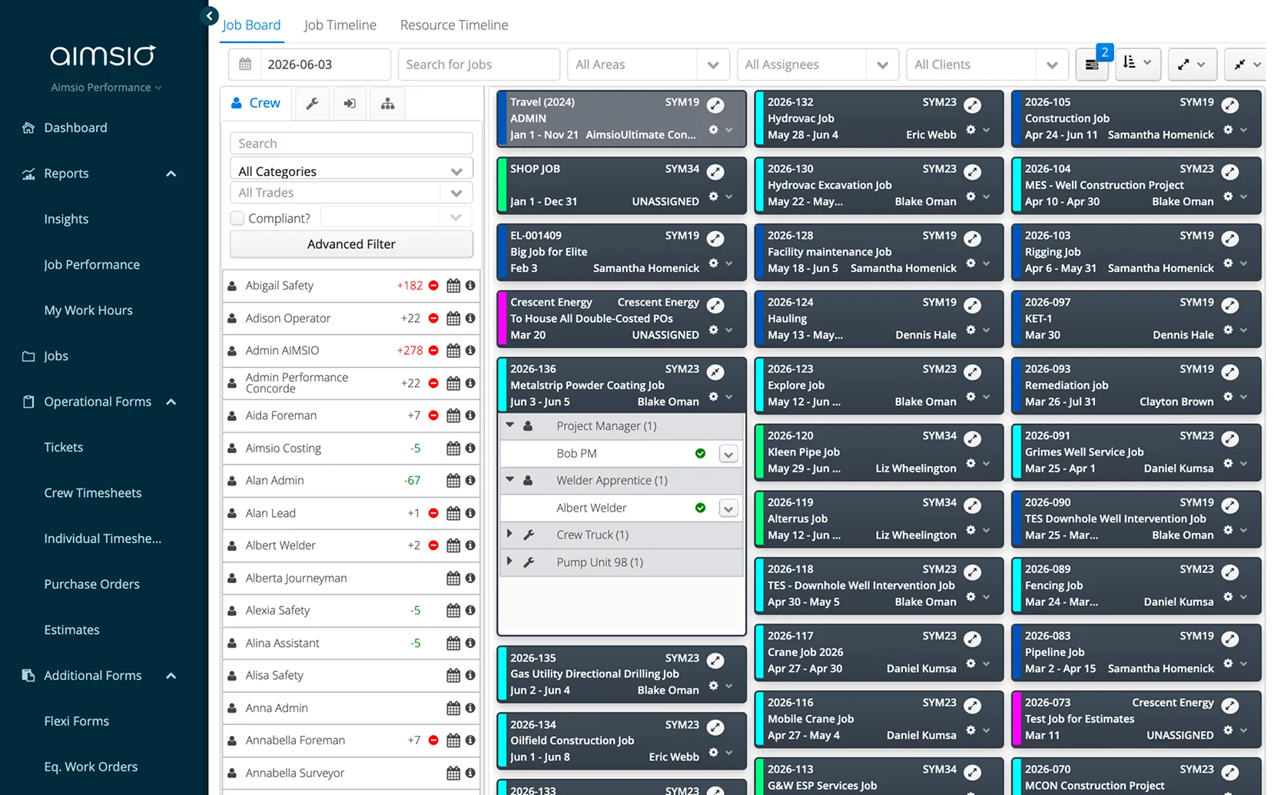Open the dropdown next to Bob PM
This screenshot has height=795, width=1274.
pyautogui.click(x=728, y=454)
